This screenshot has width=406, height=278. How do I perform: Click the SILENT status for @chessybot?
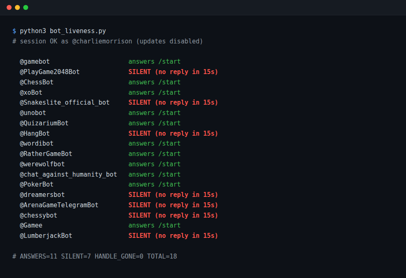point(173,216)
